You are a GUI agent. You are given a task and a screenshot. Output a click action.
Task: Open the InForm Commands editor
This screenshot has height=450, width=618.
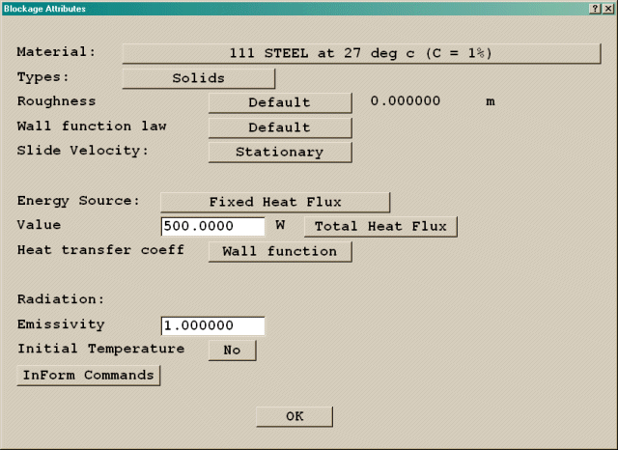point(88,375)
